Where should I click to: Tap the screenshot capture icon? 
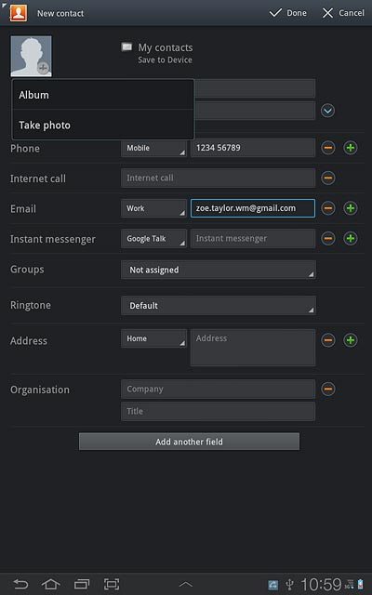(112, 584)
